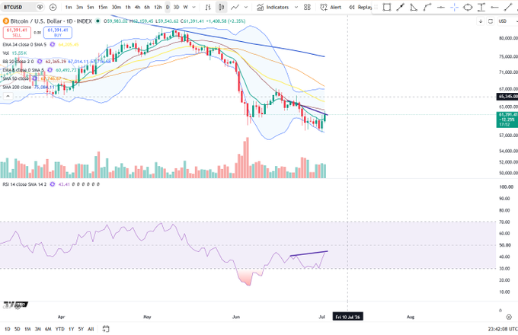Switch to the 4h timeframe
Viewport: 518px width, 335px height.
click(x=137, y=8)
